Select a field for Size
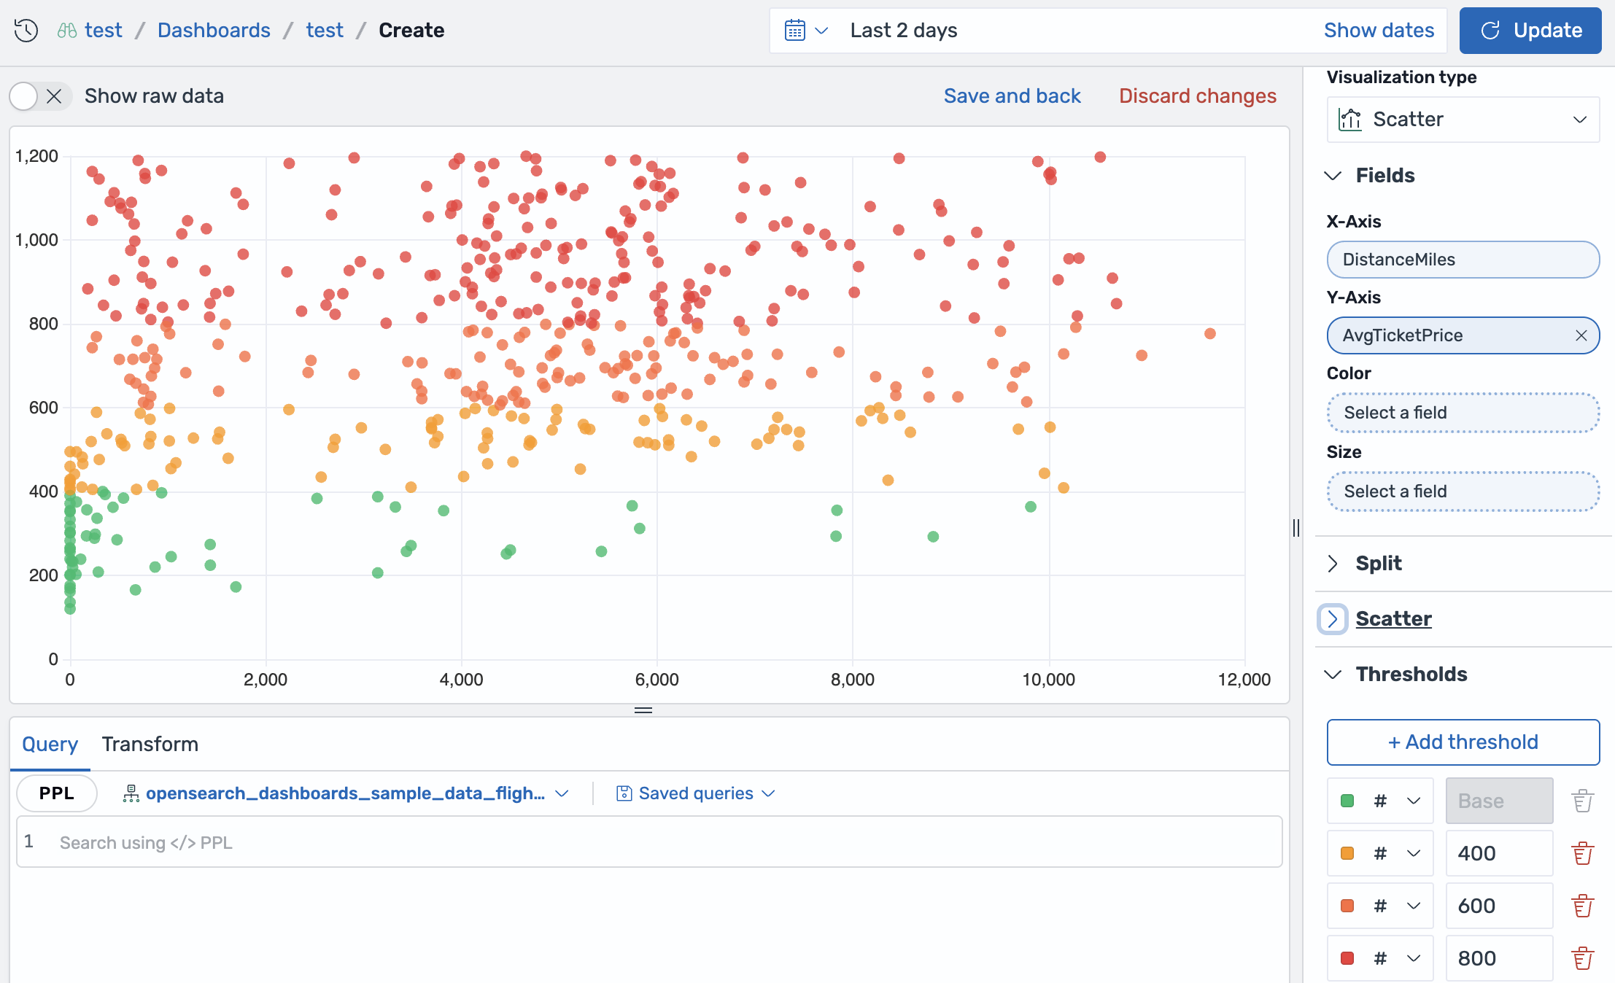The width and height of the screenshot is (1615, 983). (x=1463, y=491)
